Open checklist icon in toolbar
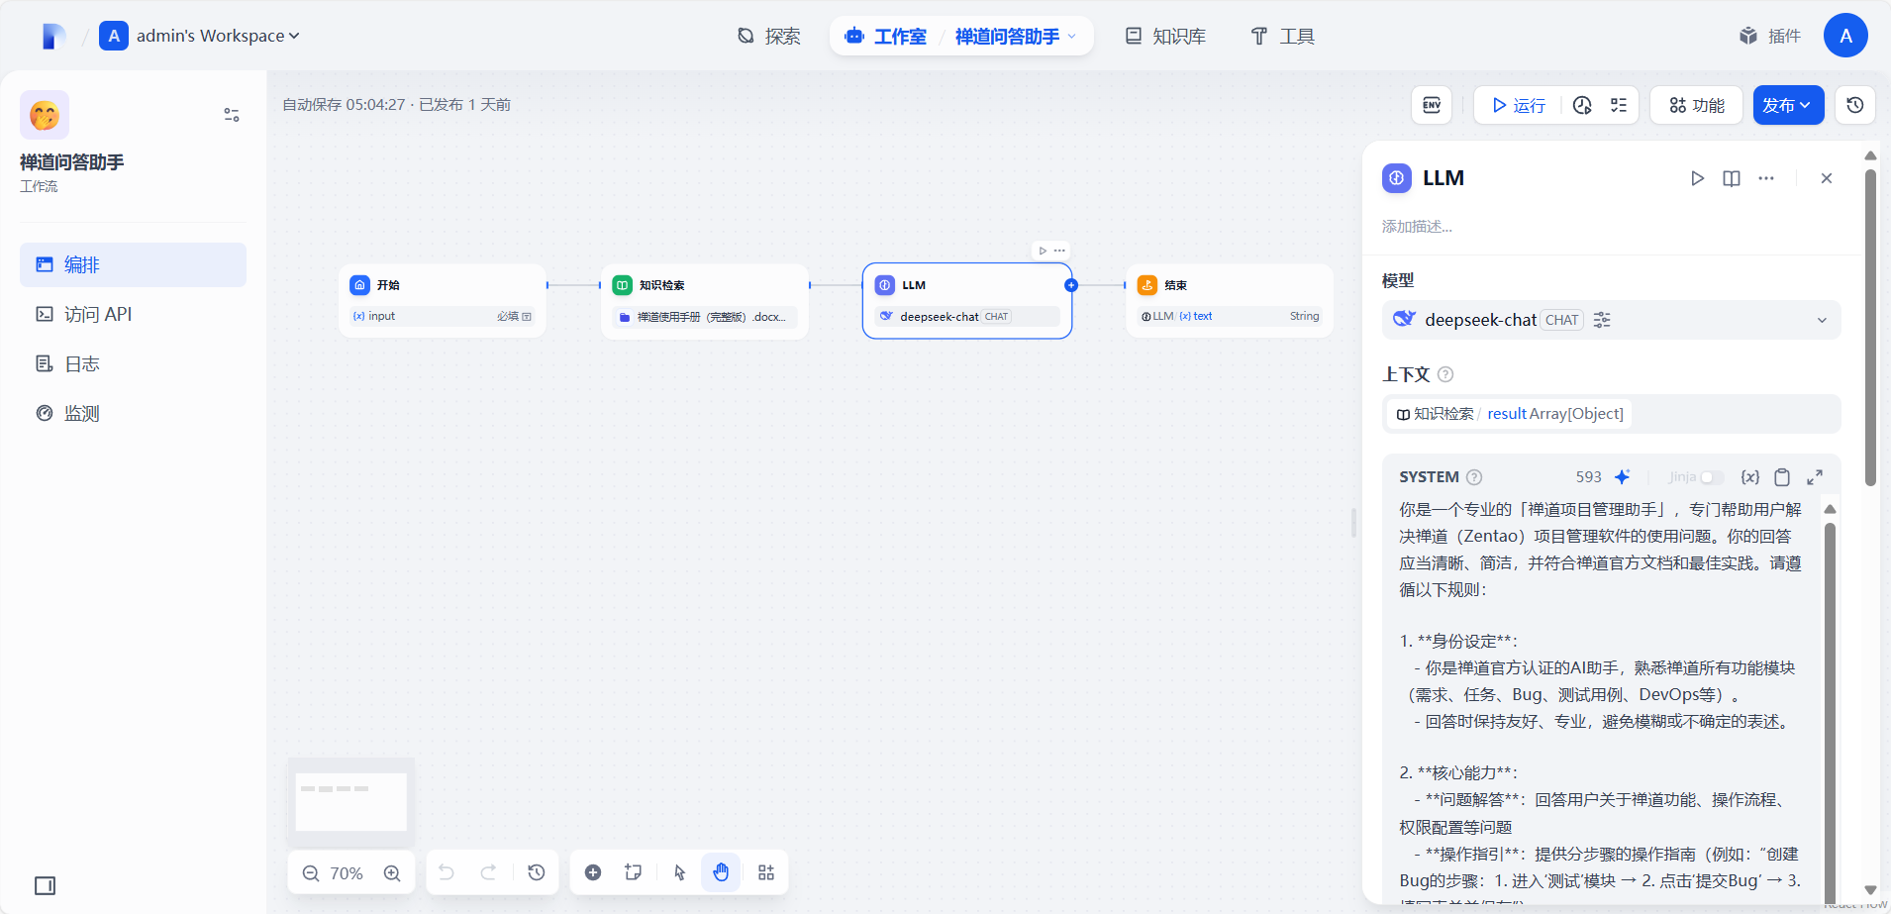 (1619, 105)
